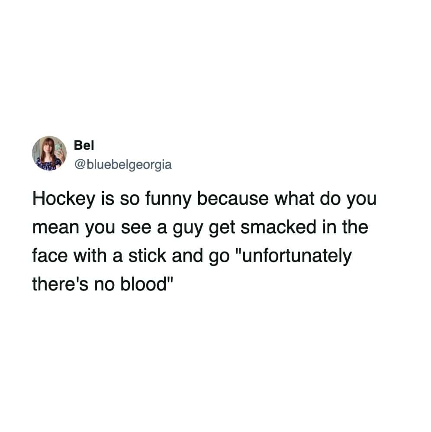Select the word face starting line three
Viewport: 431px width, 432px height.
click(50, 256)
